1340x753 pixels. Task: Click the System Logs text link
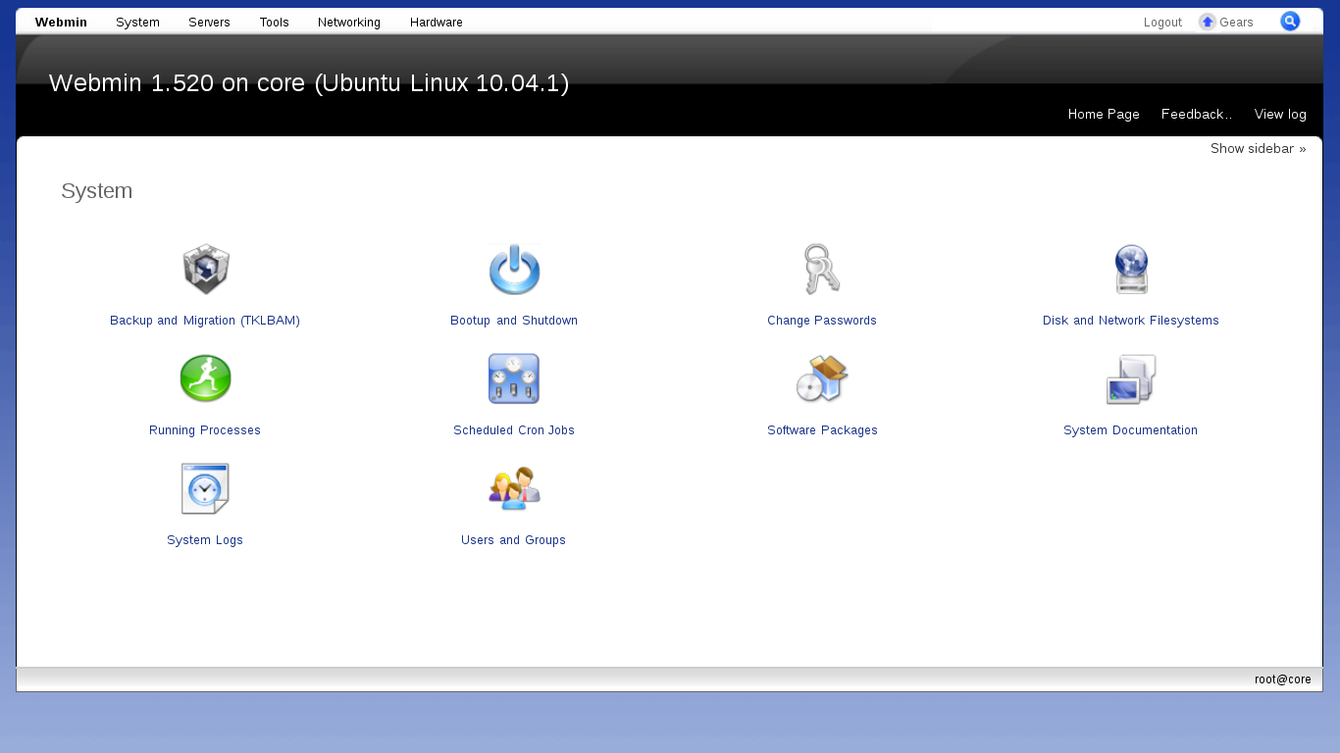pos(205,540)
